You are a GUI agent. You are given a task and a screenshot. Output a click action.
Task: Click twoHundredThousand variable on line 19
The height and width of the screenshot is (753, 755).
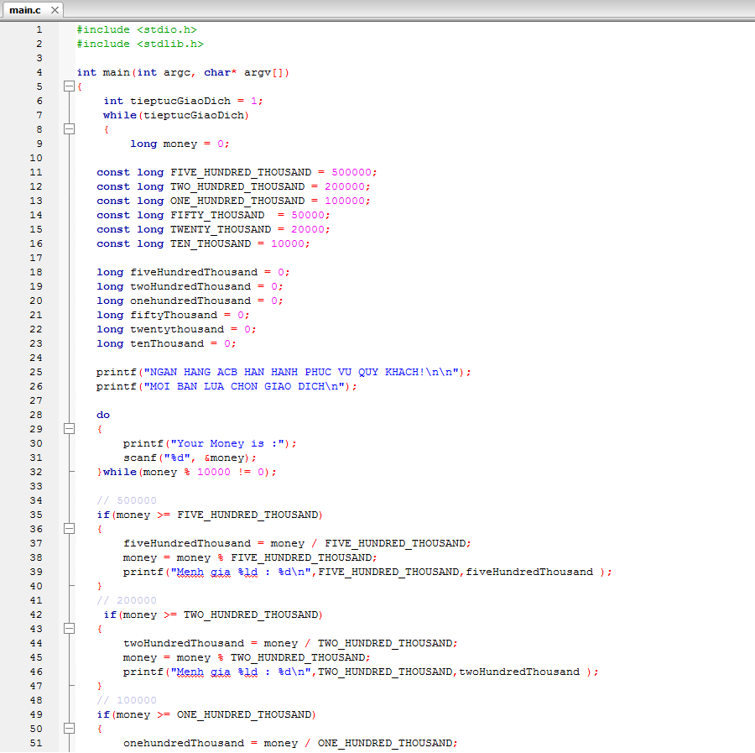(x=190, y=286)
